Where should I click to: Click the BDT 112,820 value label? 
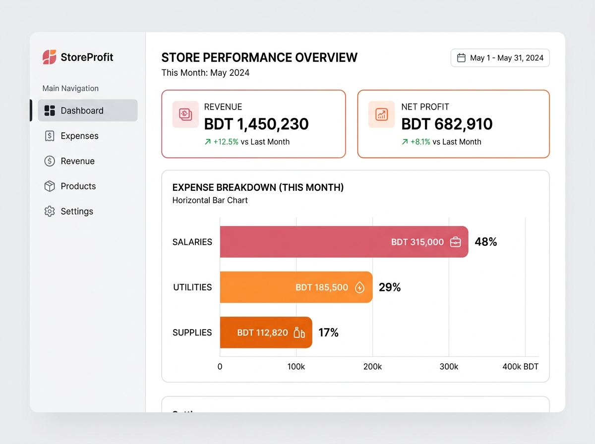262,333
